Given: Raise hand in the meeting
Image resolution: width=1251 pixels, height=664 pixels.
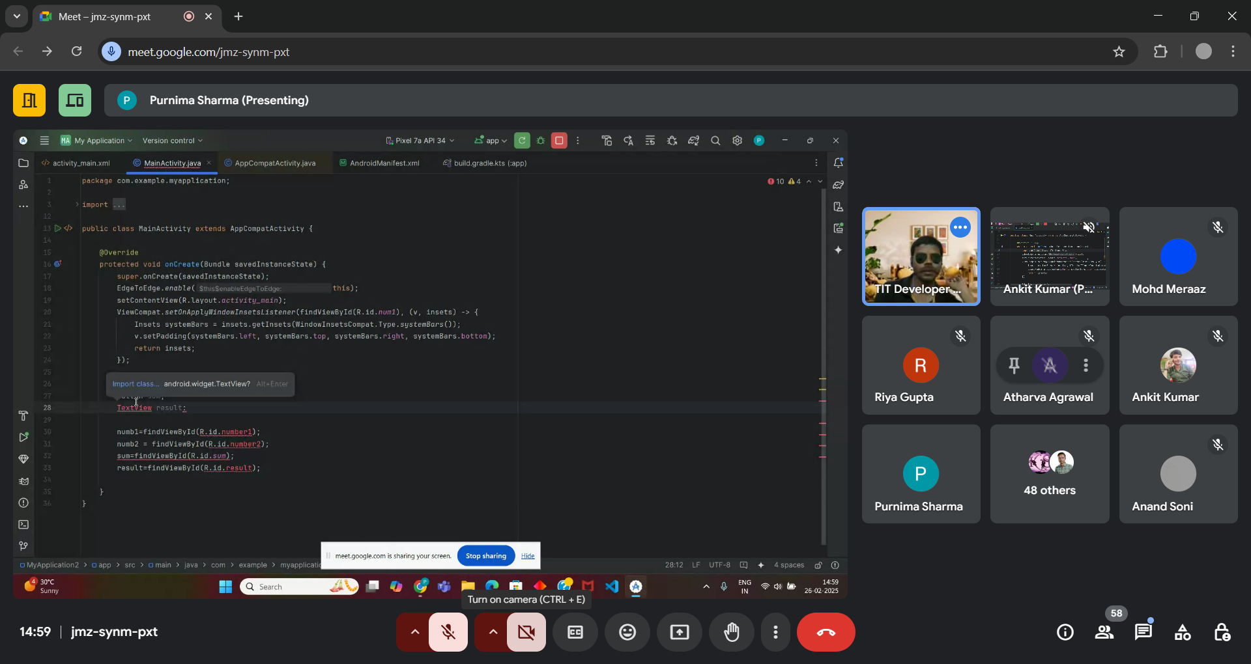Looking at the screenshot, I should click(732, 631).
